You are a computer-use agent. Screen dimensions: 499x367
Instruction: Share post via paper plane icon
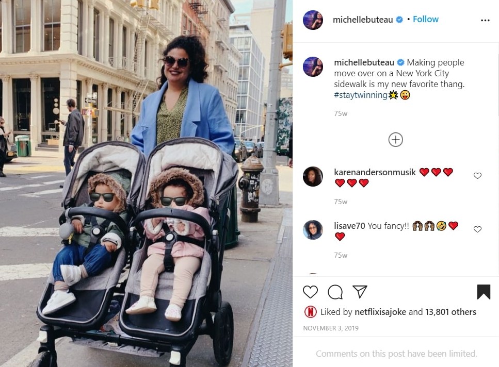pyautogui.click(x=360, y=291)
